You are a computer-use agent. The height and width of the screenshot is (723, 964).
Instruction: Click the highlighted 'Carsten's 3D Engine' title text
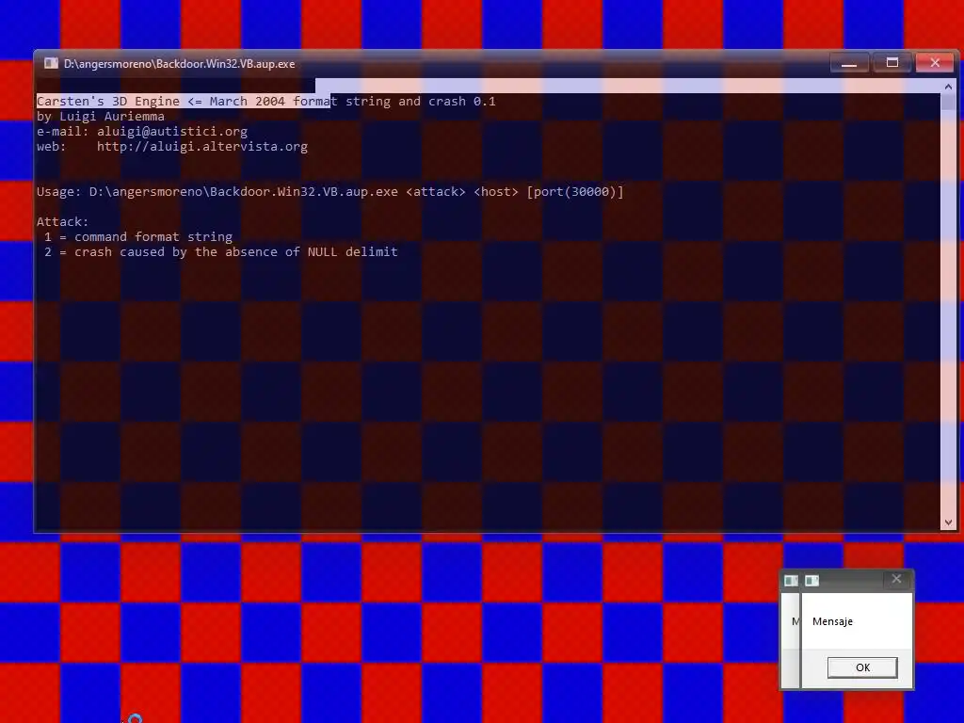(184, 102)
